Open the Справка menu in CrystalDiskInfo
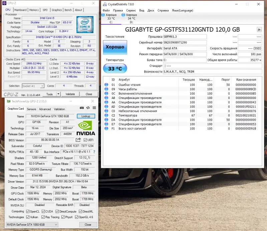267x231 pixels. tap(163, 10)
